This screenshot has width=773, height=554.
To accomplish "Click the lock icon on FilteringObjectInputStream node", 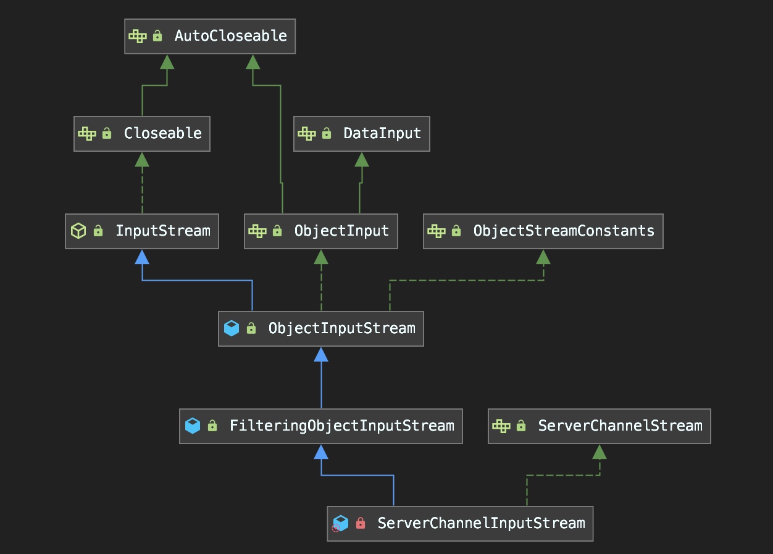I will [x=212, y=426].
